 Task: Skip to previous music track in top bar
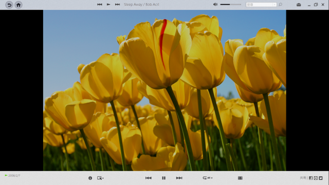click(99, 5)
